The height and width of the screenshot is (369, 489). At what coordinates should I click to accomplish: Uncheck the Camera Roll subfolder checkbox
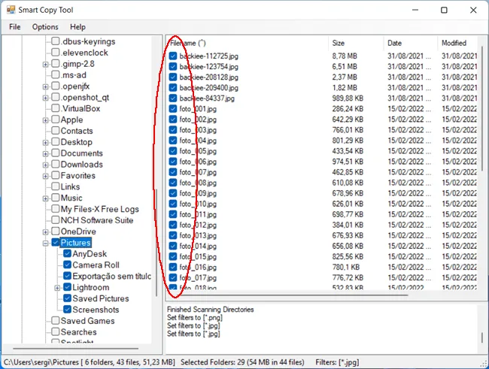pyautogui.click(x=67, y=265)
